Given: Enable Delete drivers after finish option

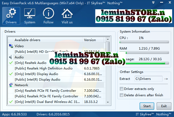Looking at the screenshot, I should click(x=121, y=95).
